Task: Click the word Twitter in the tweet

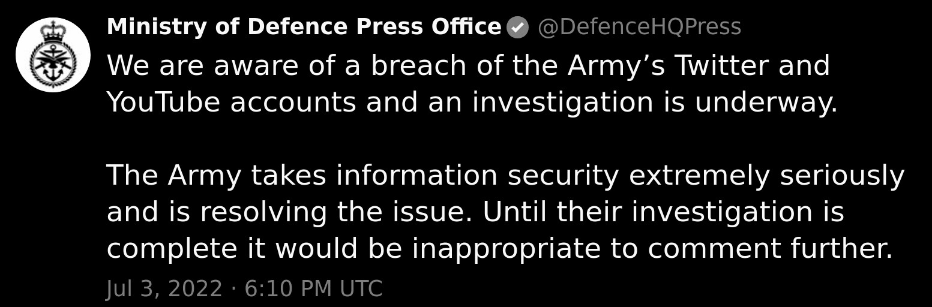Action: coord(721,65)
